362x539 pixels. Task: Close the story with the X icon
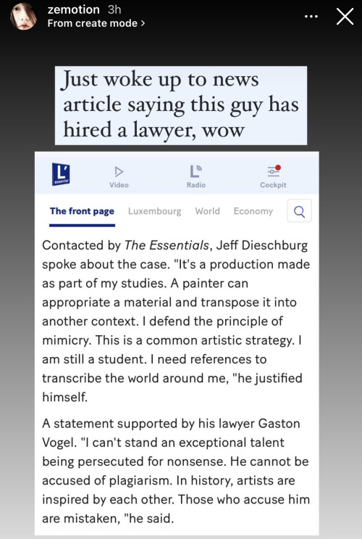[x=345, y=17]
